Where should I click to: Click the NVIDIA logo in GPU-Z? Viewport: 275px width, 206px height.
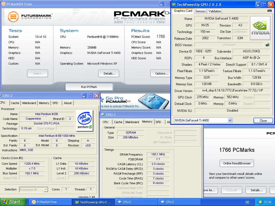[x=260, y=28]
